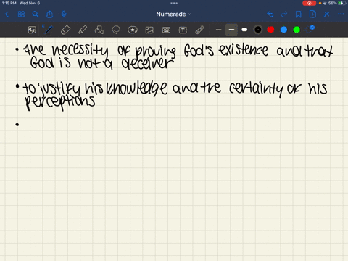Screen dimensions: 348x261
Task: Select the Highlighter tool
Action: [x=83, y=30]
